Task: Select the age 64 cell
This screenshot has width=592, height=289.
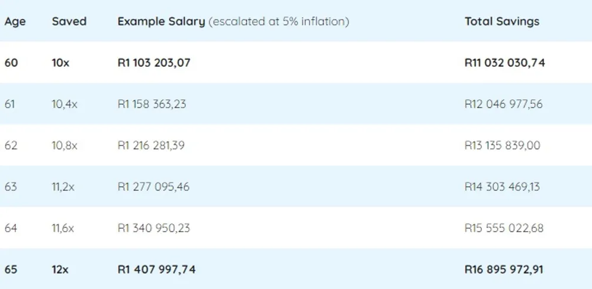Action: coord(11,228)
